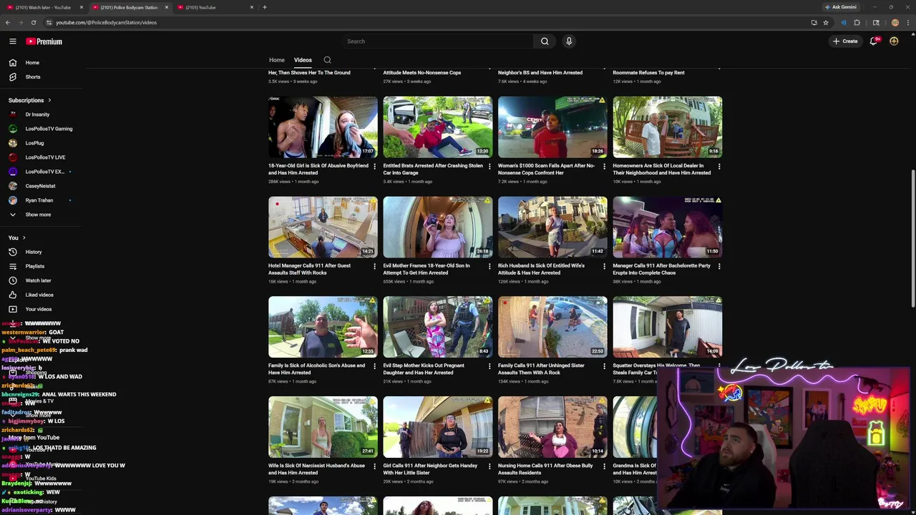The height and width of the screenshot is (515, 916).
Task: Expand Subscriptions section chevron
Action: 49,100
